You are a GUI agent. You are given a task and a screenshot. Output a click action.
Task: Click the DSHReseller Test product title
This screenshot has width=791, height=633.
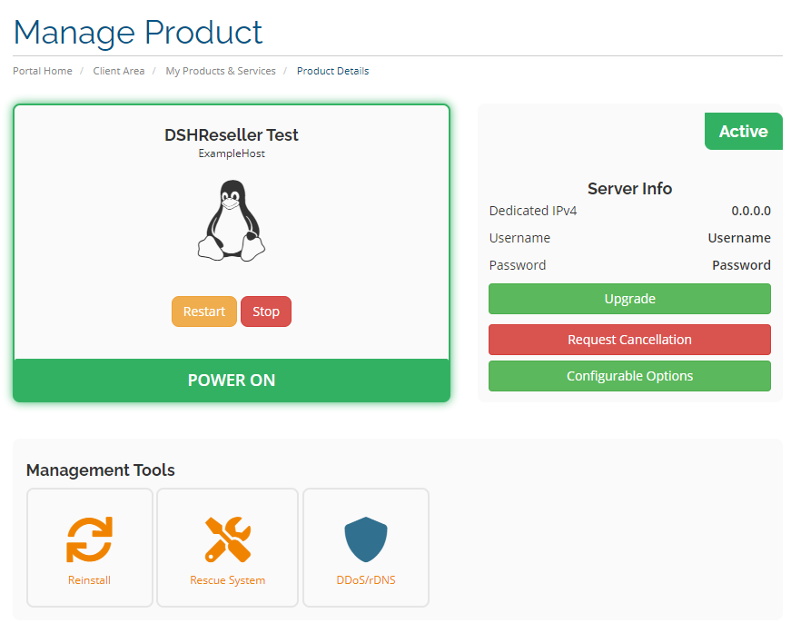pyautogui.click(x=232, y=135)
